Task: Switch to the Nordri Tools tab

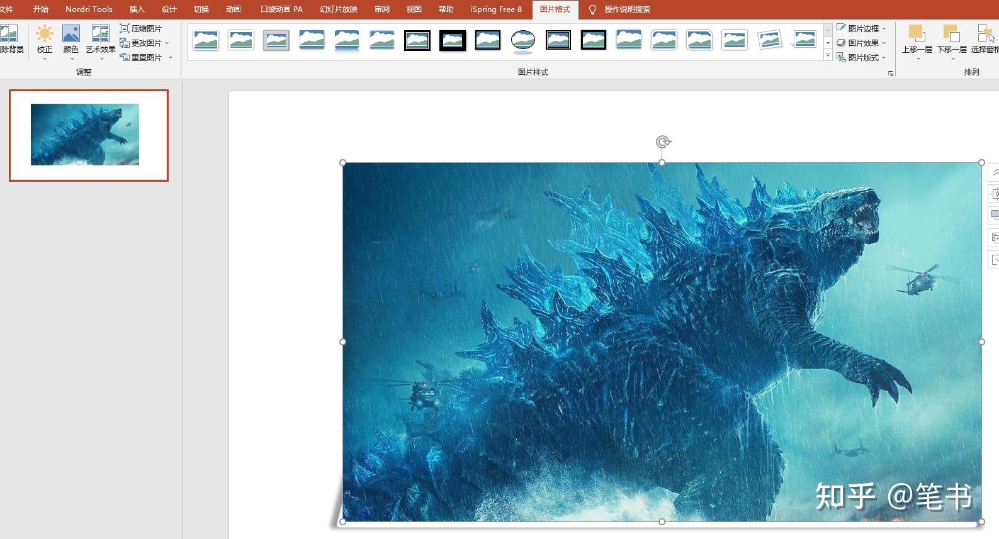Action: (89, 9)
